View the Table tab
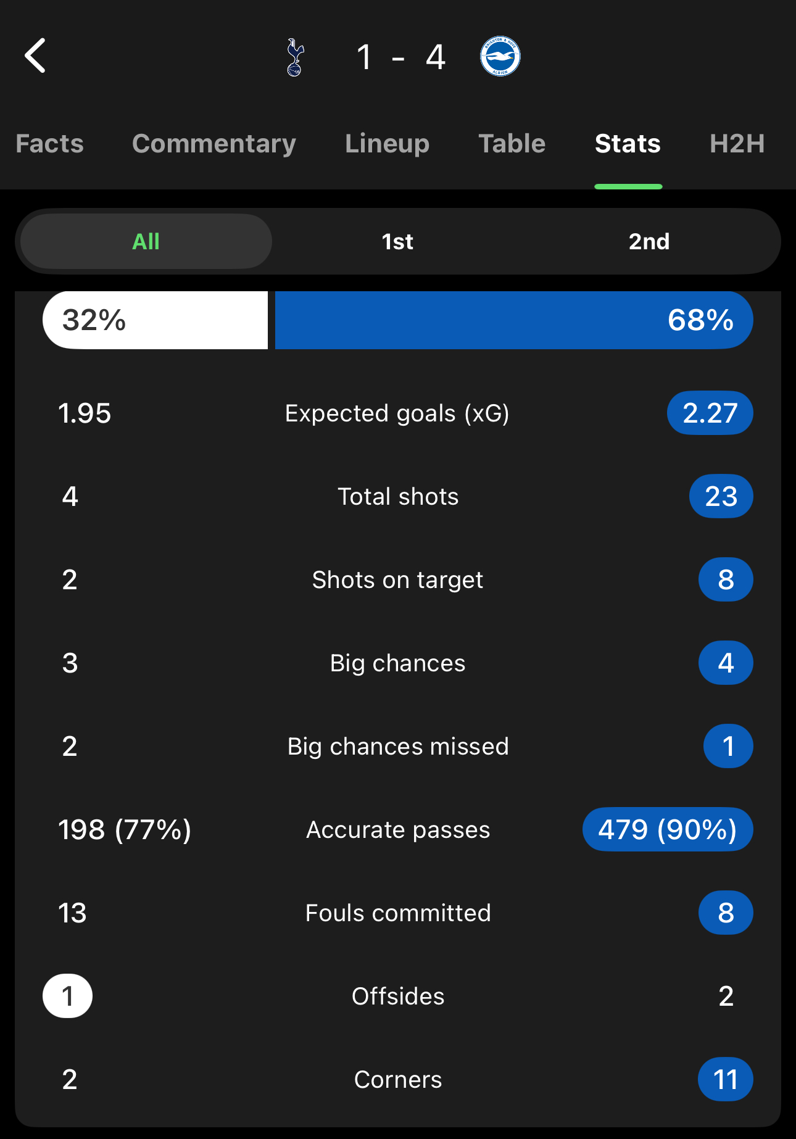This screenshot has height=1139, width=796. pos(512,144)
